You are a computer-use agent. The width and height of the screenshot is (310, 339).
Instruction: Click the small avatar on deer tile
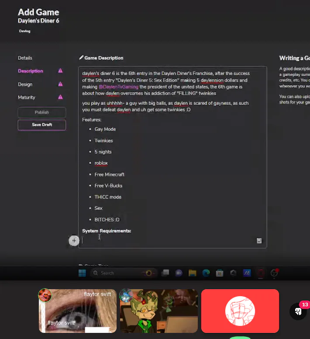click(x=126, y=295)
